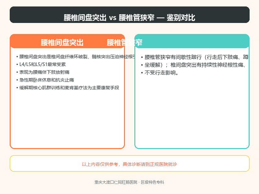Click the bullet 腰椎管狭窄有间歇性跛行
This screenshot has height=194, width=259.
(195, 57)
